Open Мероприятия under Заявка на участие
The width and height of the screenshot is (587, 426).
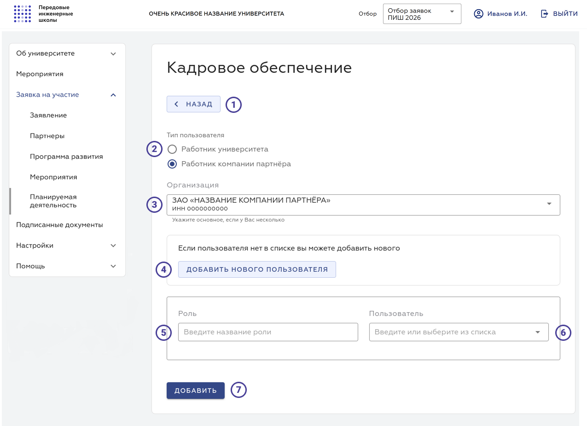(x=53, y=177)
